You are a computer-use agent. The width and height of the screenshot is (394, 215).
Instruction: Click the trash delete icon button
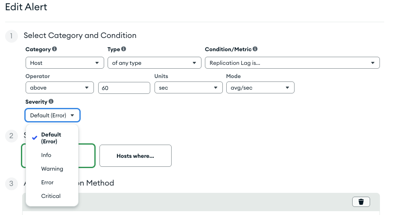[x=361, y=202]
